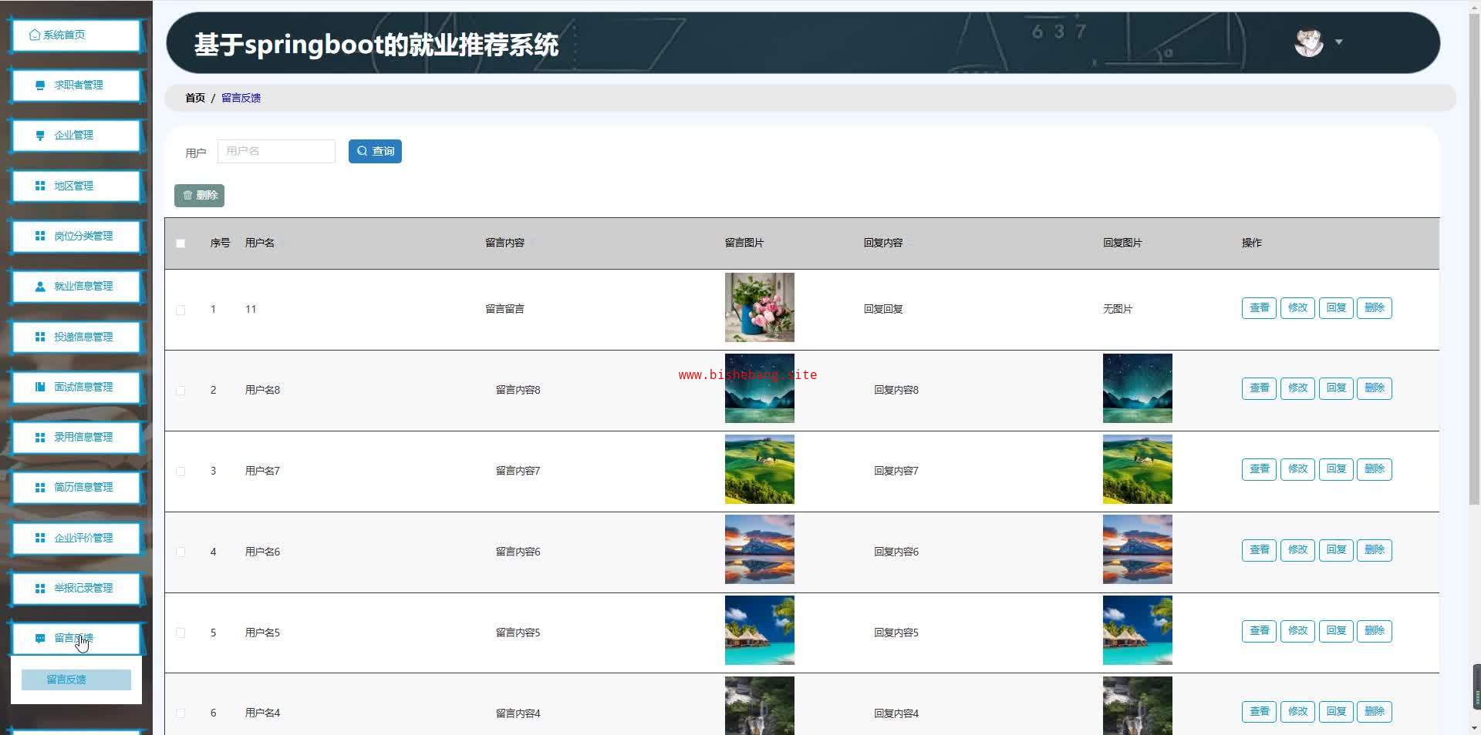Expand the 企业评价管理 sidebar menu

76,538
